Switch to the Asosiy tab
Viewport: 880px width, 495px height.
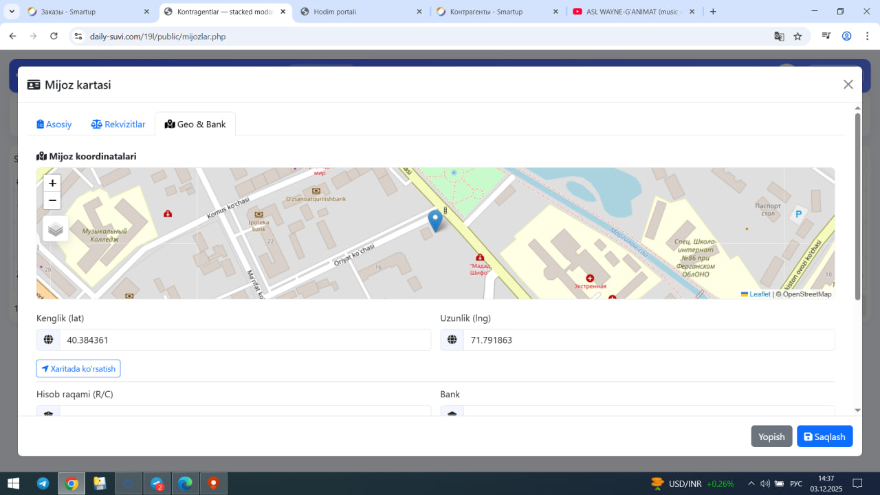pos(54,124)
